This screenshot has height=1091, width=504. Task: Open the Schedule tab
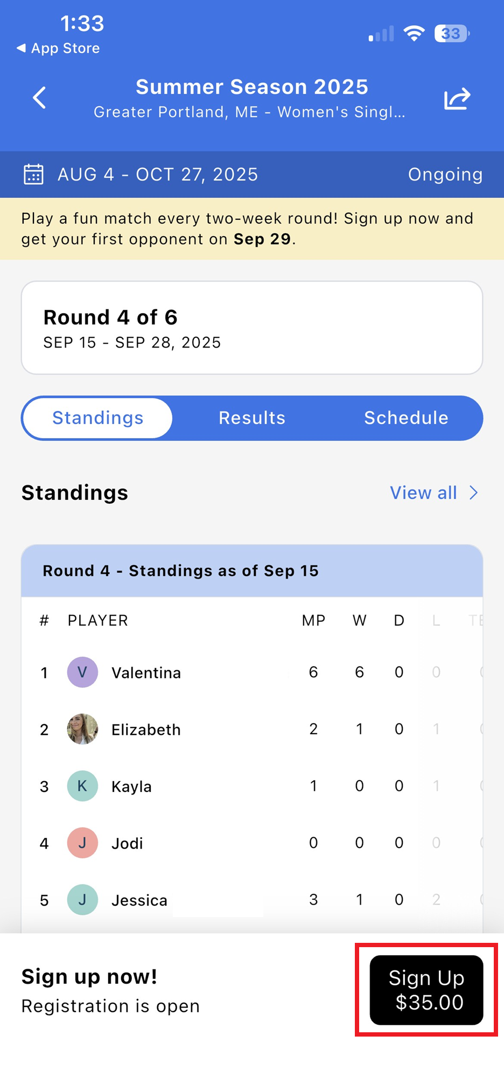406,418
